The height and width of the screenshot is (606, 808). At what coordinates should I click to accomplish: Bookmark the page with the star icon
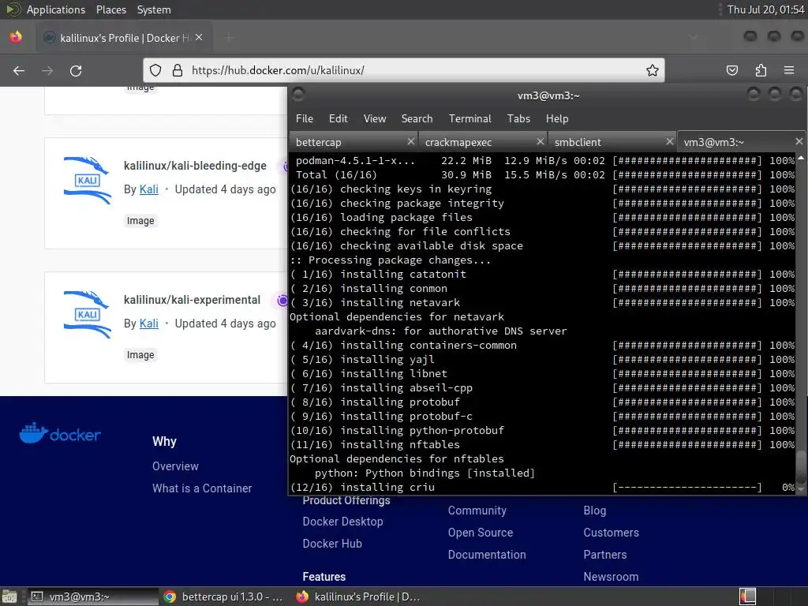[653, 70]
